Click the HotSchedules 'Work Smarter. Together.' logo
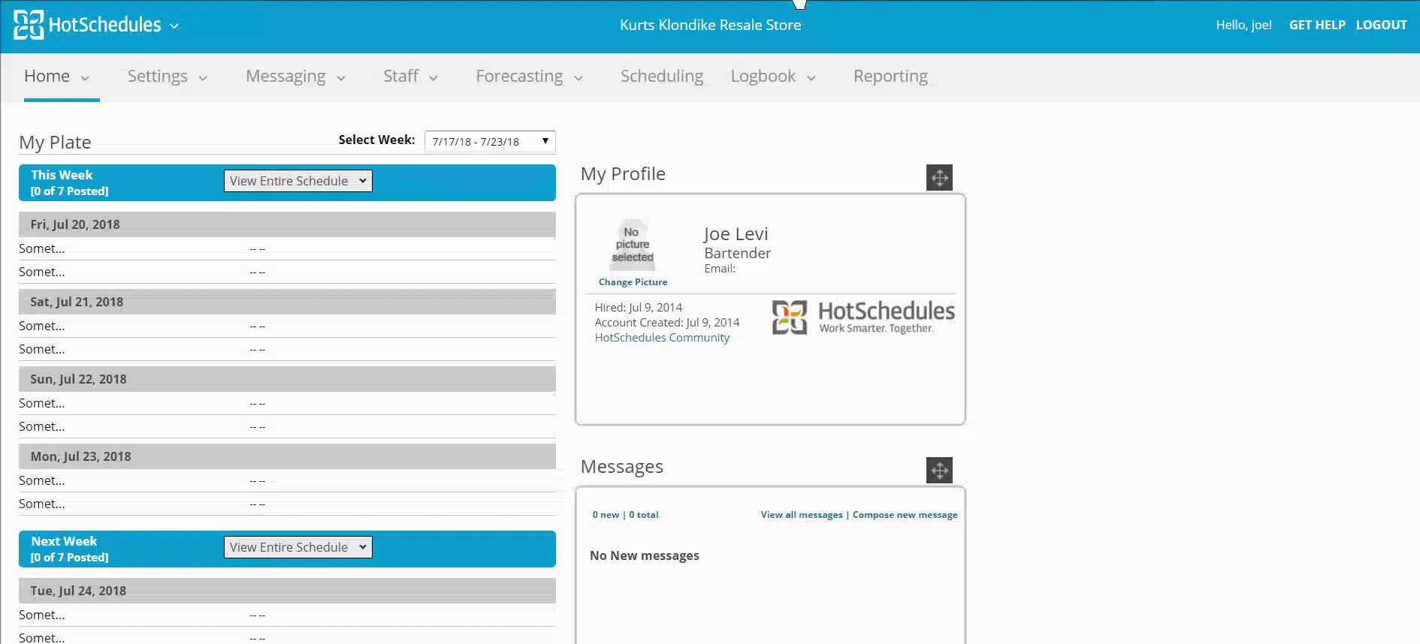 (x=863, y=317)
